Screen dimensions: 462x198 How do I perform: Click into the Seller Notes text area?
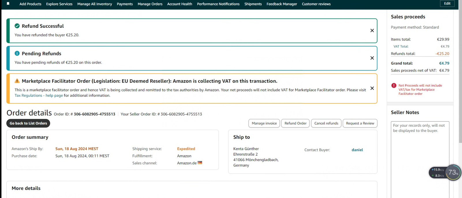(x=420, y=159)
